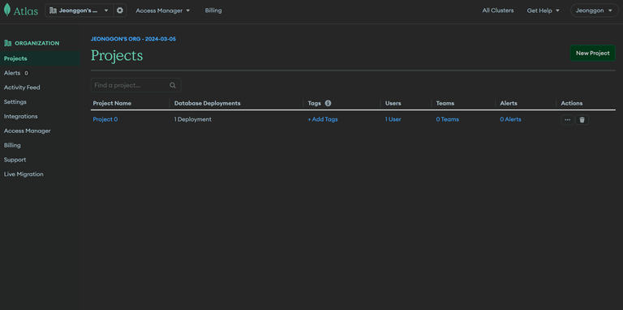Viewport: 623px width, 310px height.
Task: Open the Project 0 link
Action: [x=105, y=119]
